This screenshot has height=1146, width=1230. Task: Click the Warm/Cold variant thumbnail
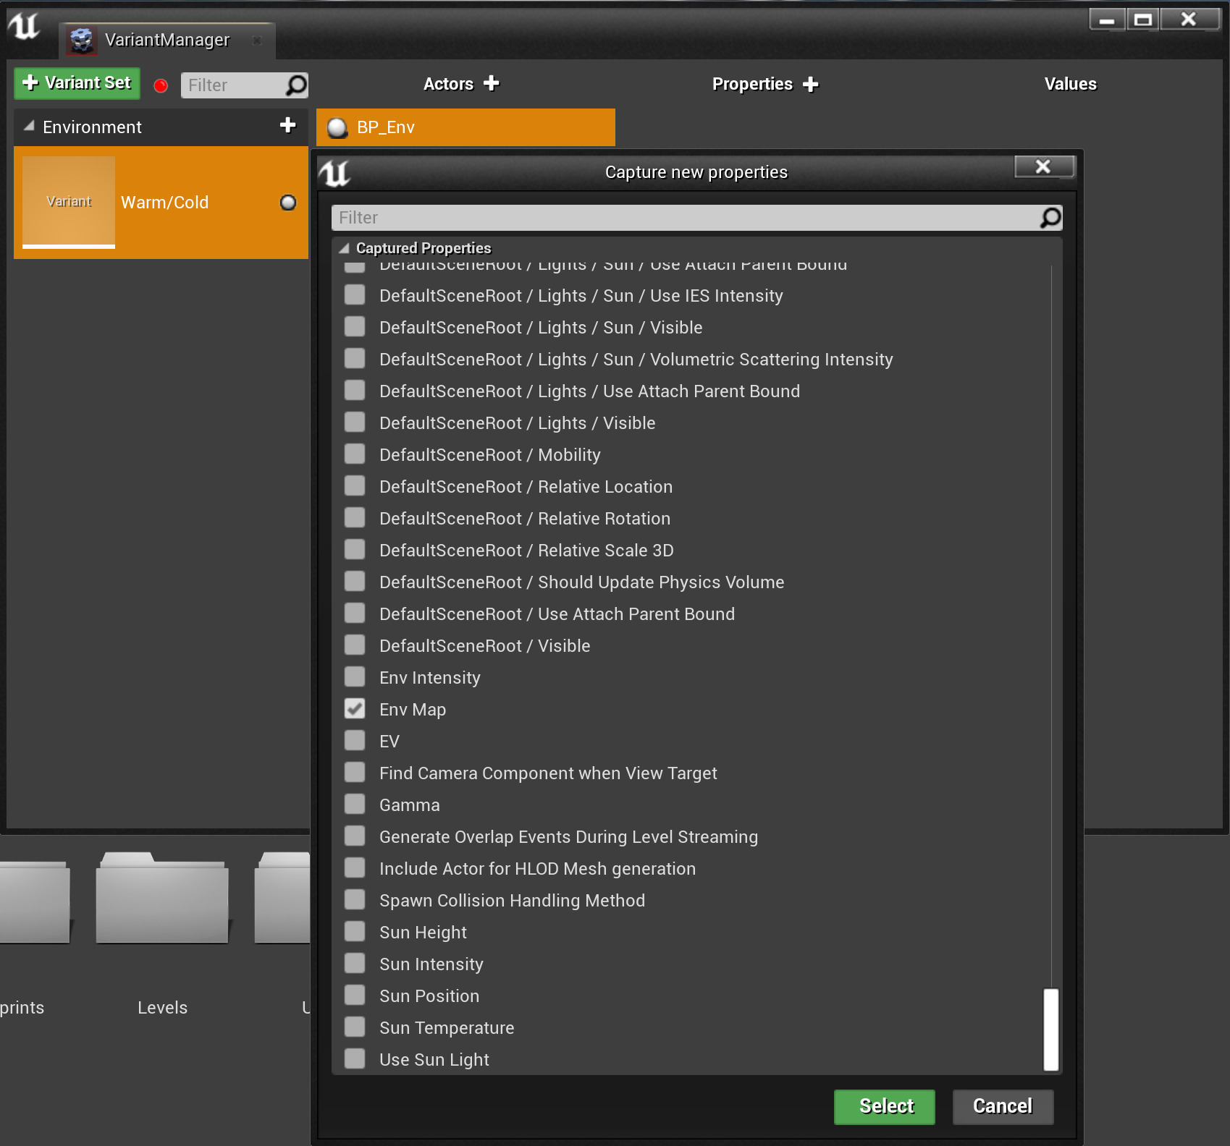point(69,202)
